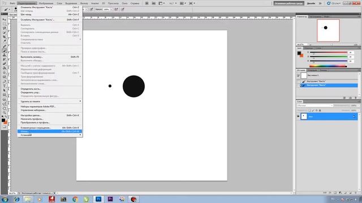The width and height of the screenshot is (362, 203).
Task: Toggle tablet pressure for size
Action: click(x=123, y=10)
